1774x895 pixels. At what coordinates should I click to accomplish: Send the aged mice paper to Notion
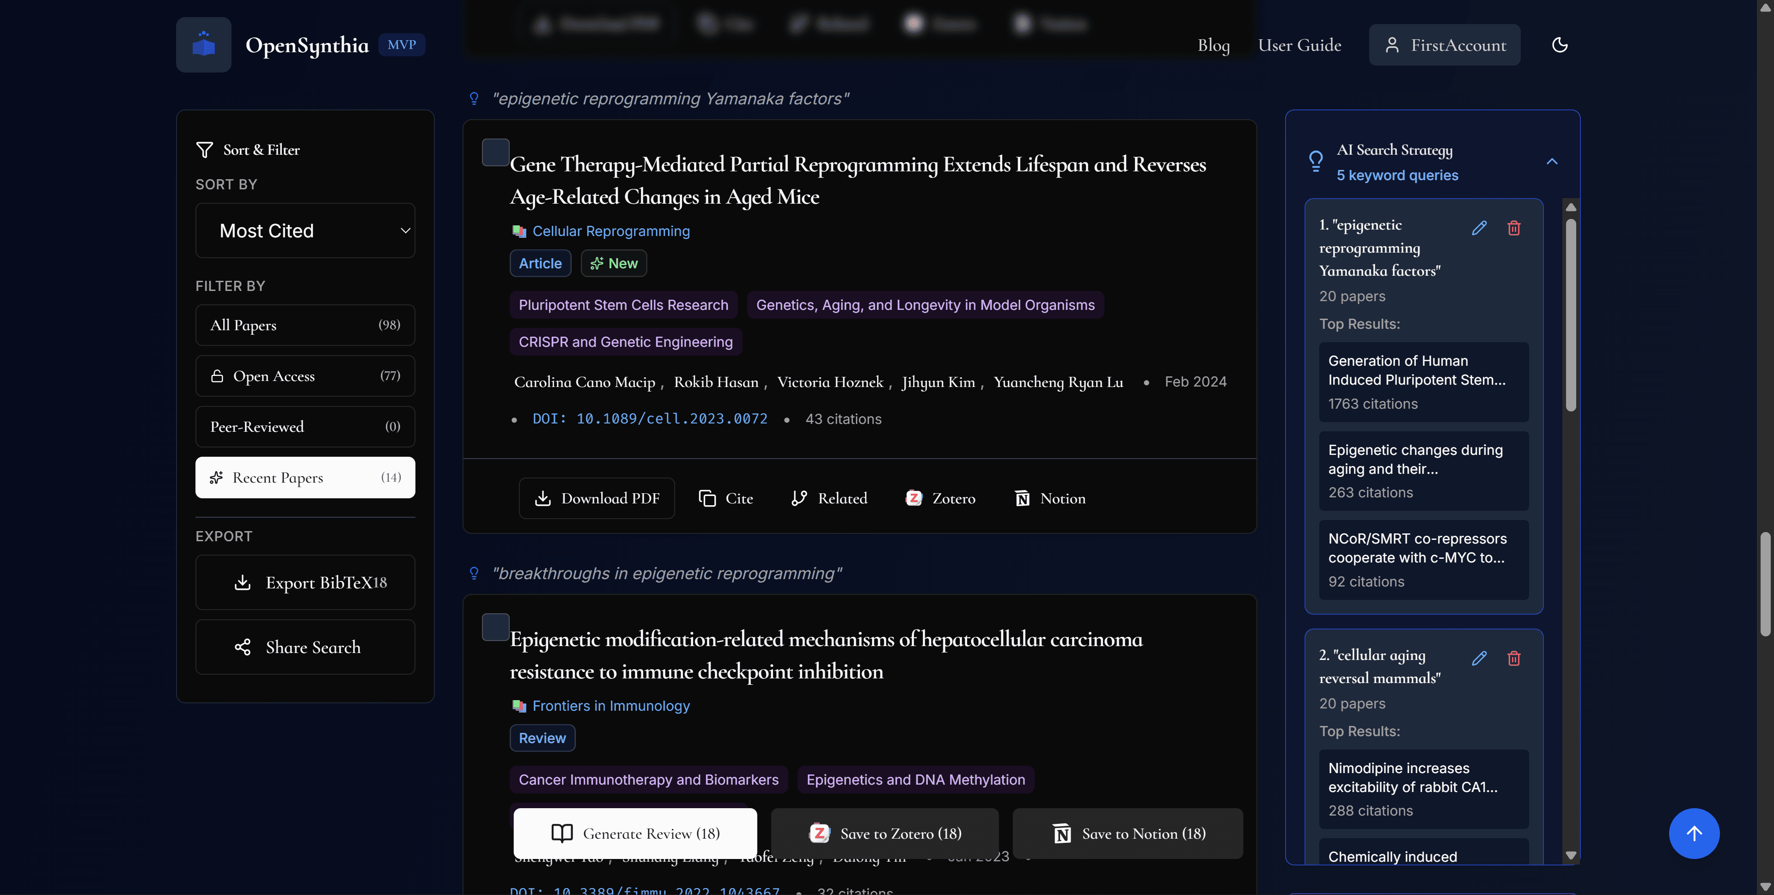pyautogui.click(x=1049, y=498)
